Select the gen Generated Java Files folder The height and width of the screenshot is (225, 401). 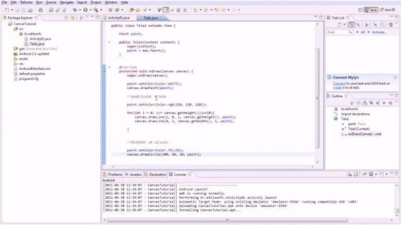pos(38,49)
